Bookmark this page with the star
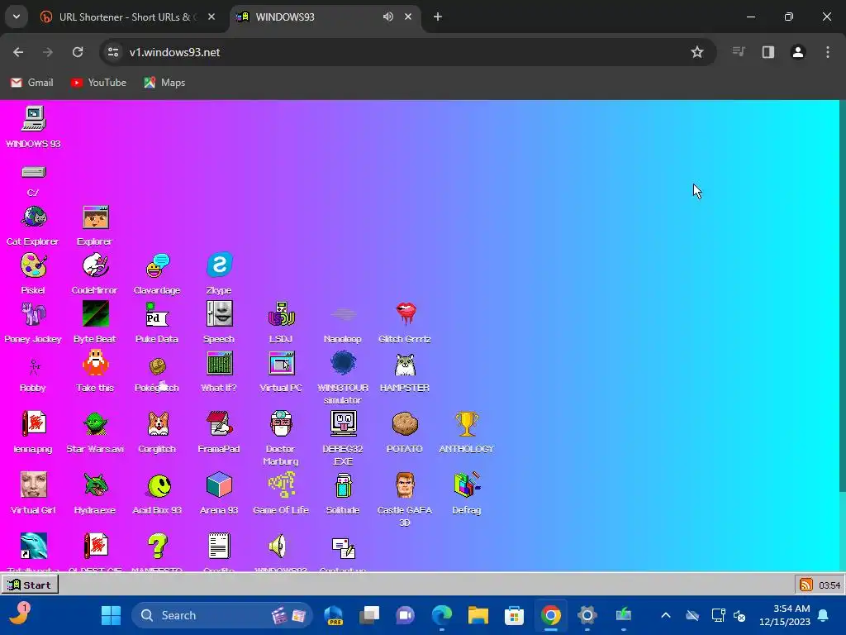Screen dimensions: 846x635 697,52
